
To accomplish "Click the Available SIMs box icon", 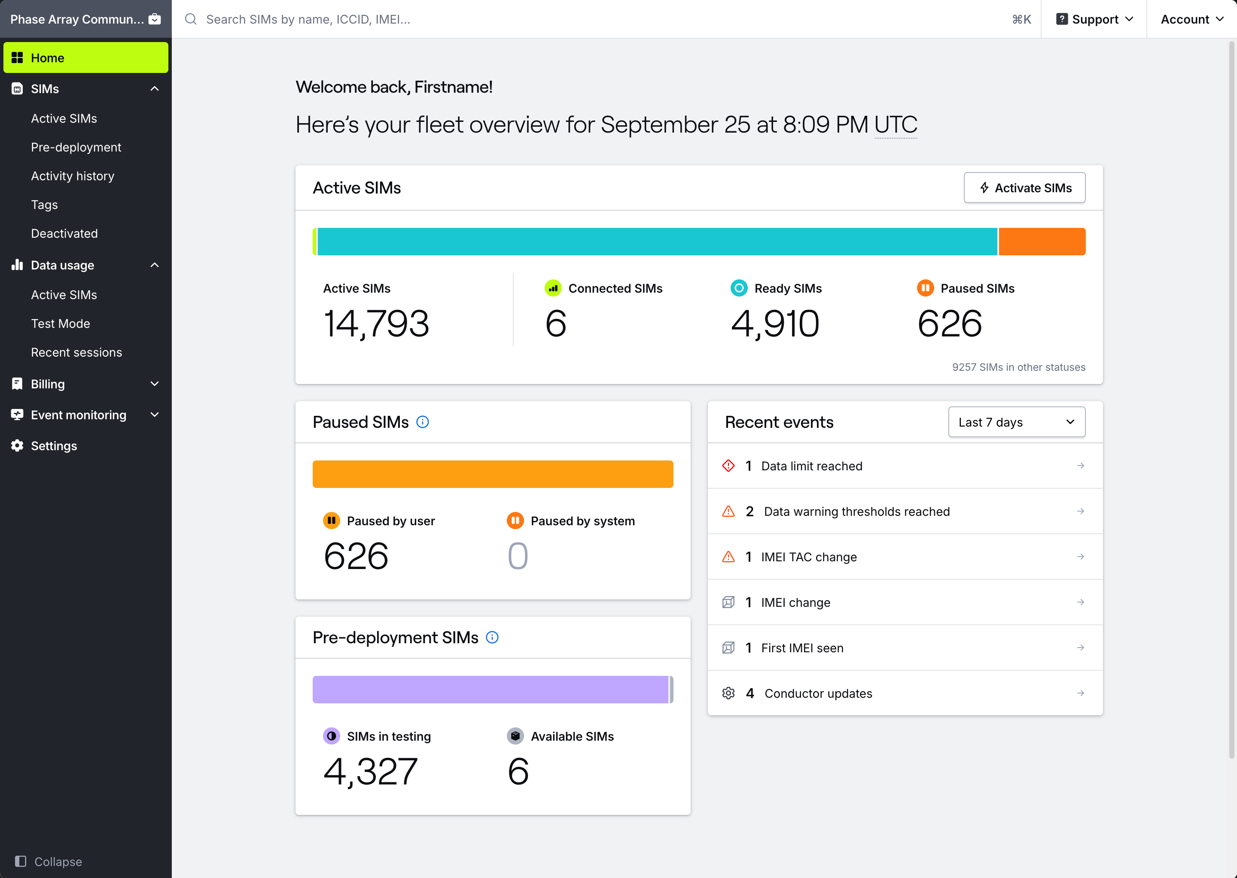I will click(515, 736).
